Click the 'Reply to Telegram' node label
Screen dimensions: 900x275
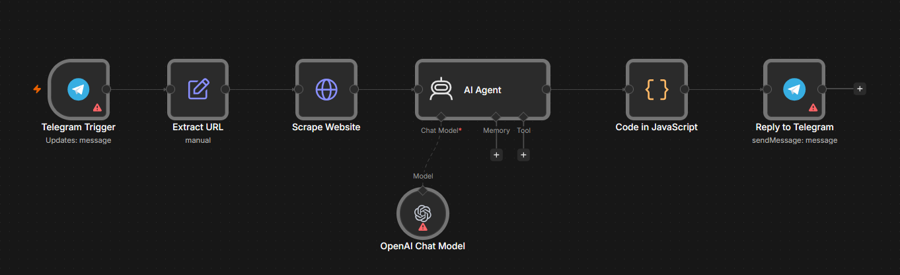click(794, 127)
